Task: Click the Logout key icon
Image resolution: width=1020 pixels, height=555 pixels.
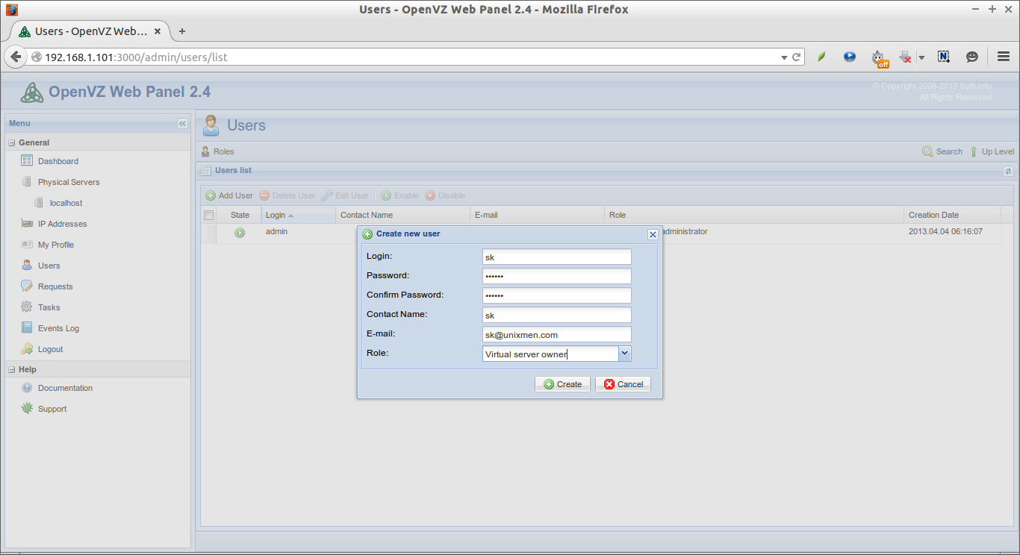Action: pos(27,349)
